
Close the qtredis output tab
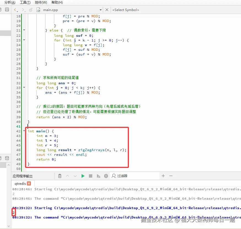[x=29, y=183]
